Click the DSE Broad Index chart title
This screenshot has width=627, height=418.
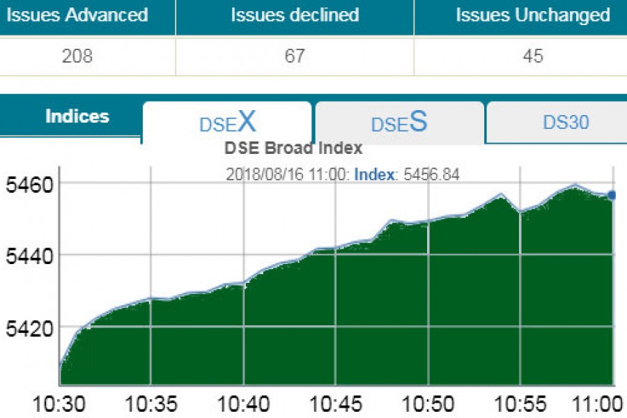(293, 148)
